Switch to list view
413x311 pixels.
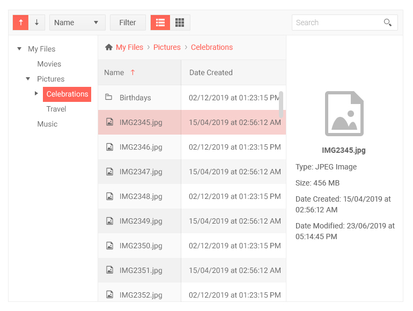point(160,23)
